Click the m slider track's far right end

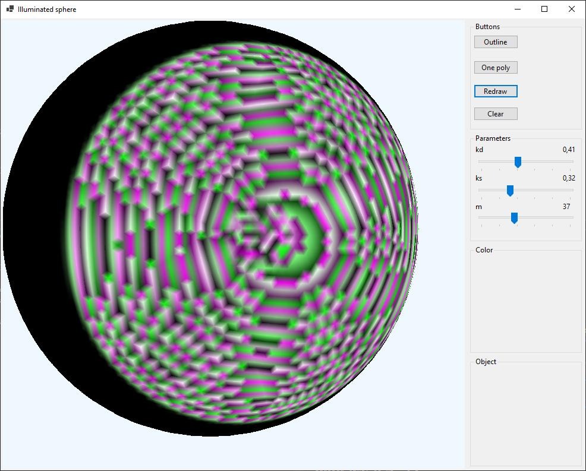(x=572, y=217)
